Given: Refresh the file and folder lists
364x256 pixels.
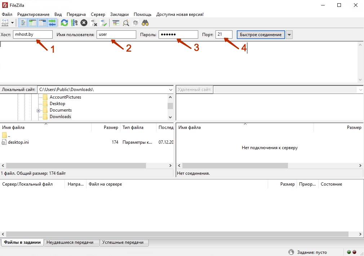Looking at the screenshot, I should click(x=65, y=23).
